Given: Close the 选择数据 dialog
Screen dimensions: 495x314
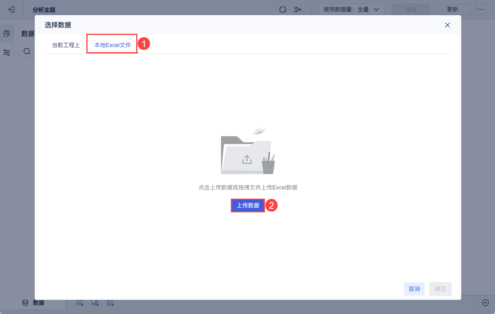Looking at the screenshot, I should [447, 25].
